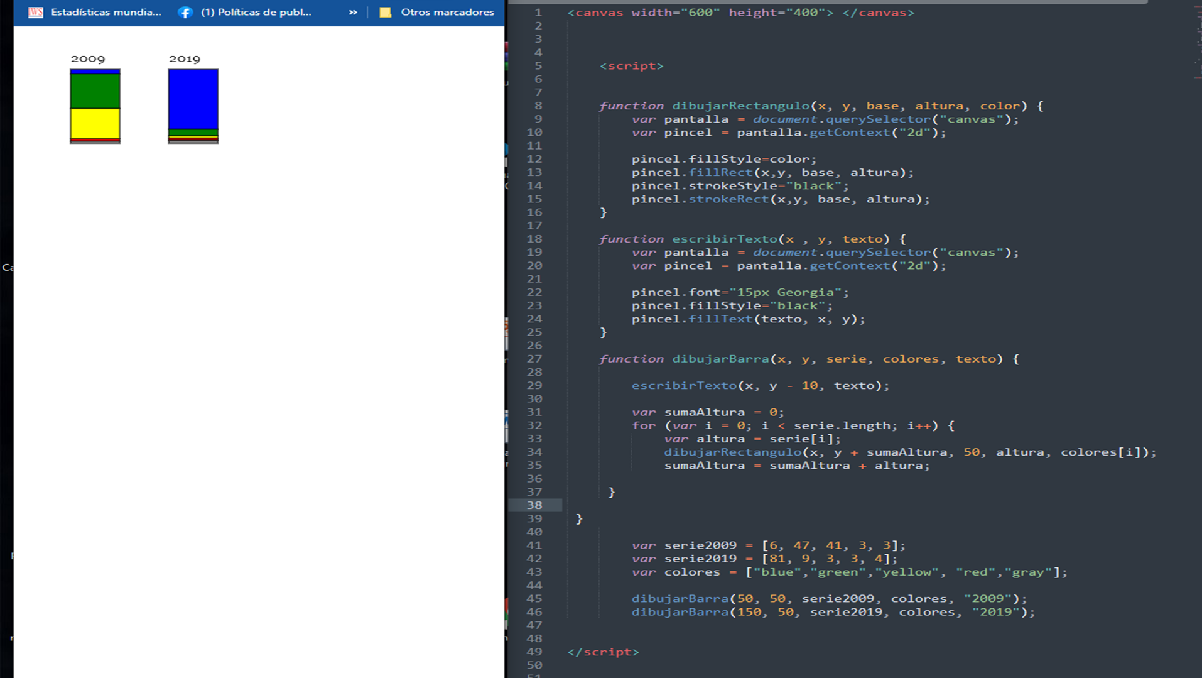
Task: Click "black" in the strokeStyle line
Action: (x=813, y=186)
